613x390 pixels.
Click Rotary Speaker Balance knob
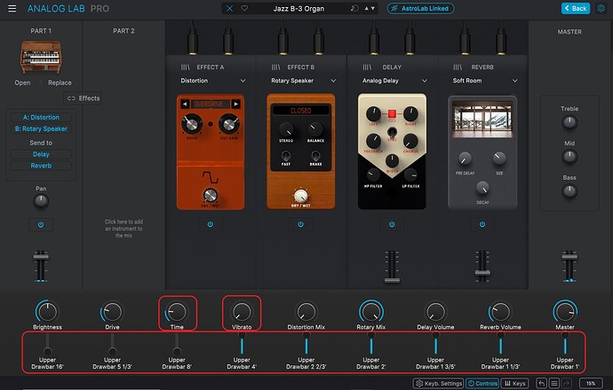coord(315,129)
